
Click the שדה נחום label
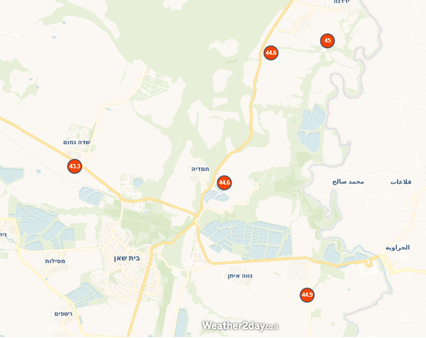pyautogui.click(x=77, y=142)
